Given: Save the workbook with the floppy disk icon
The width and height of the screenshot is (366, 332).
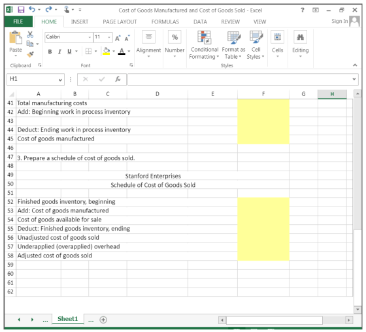Looking at the screenshot, I should [x=21, y=10].
